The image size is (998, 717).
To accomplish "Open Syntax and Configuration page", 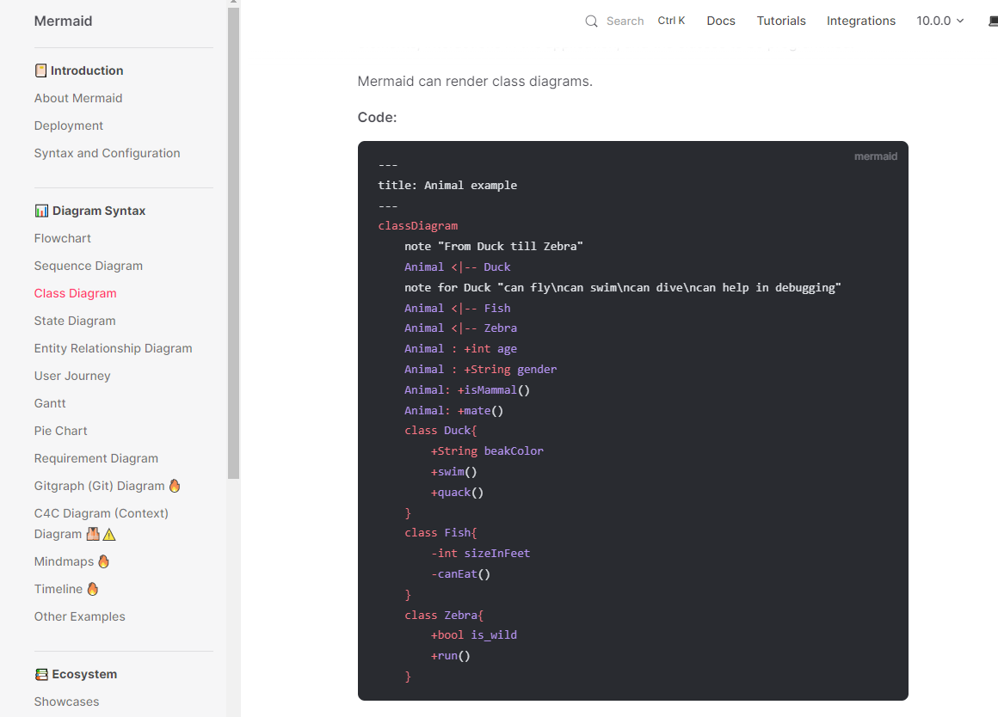I will (x=107, y=153).
